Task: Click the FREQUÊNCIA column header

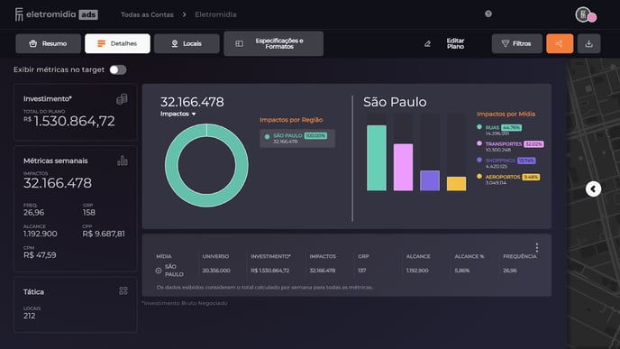Action: tap(520, 256)
